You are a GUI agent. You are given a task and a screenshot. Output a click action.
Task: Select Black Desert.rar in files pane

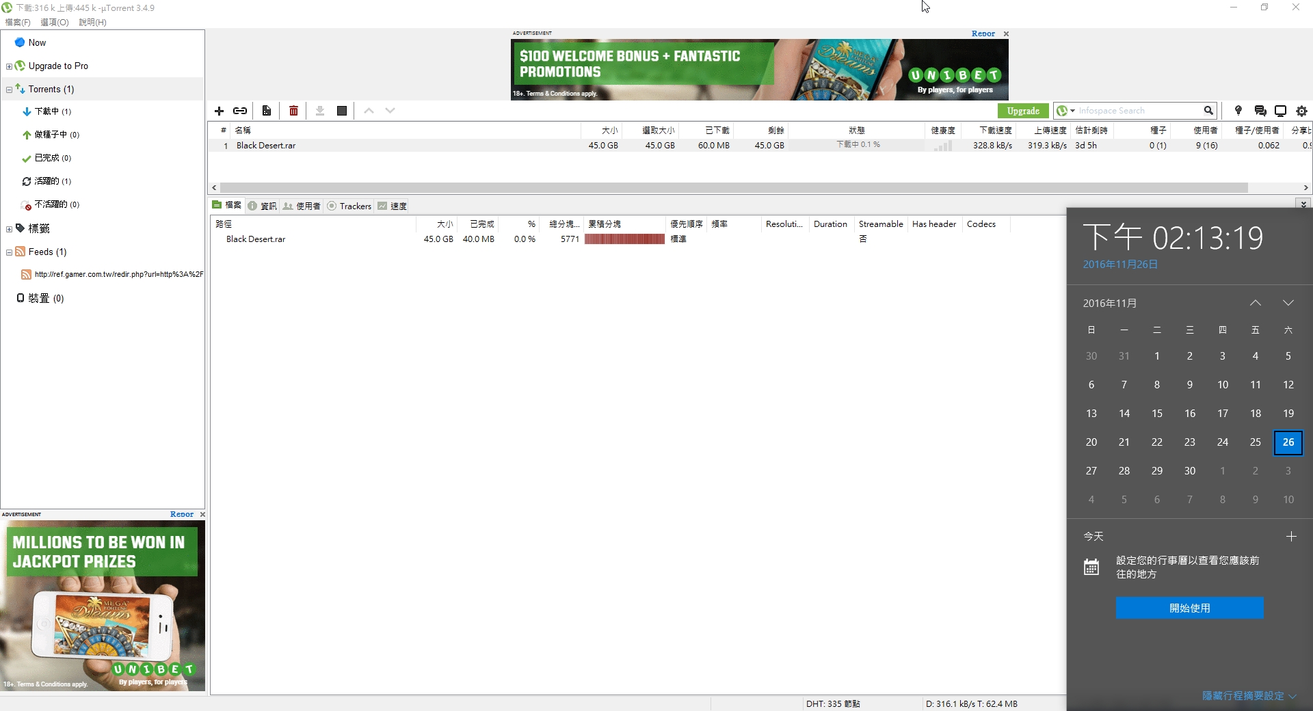coord(256,239)
